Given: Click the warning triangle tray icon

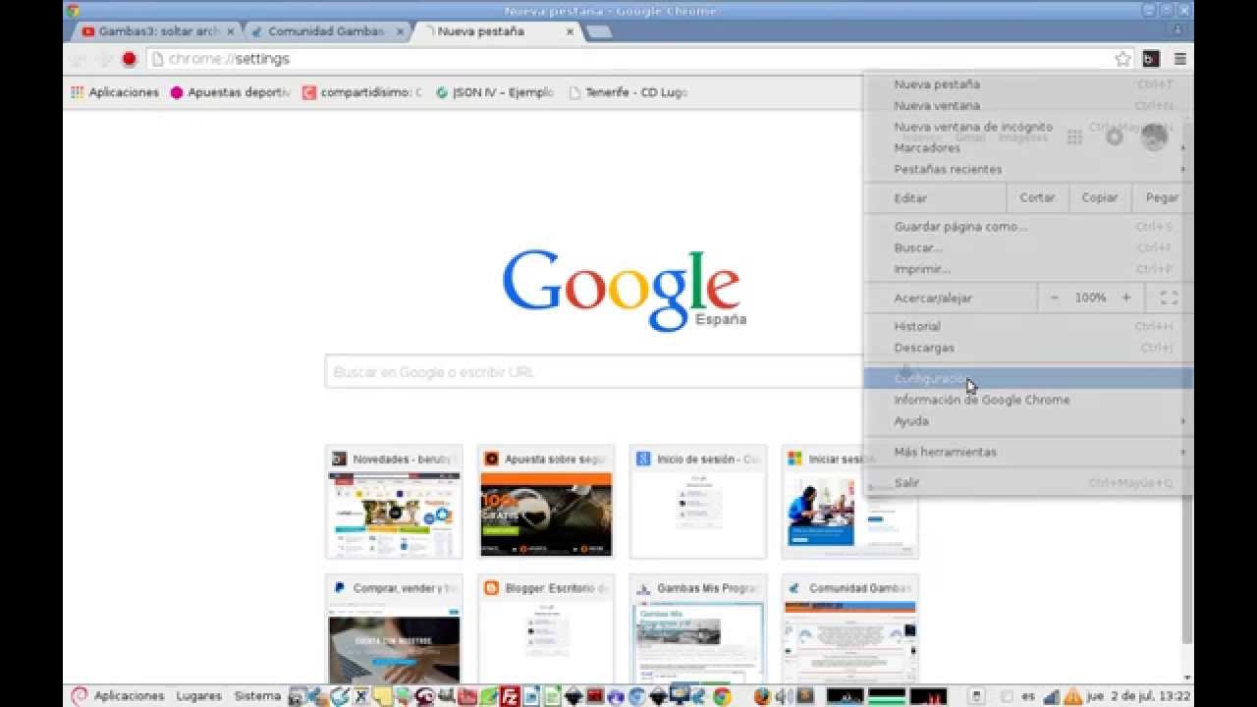Looking at the screenshot, I should pyautogui.click(x=1073, y=696).
